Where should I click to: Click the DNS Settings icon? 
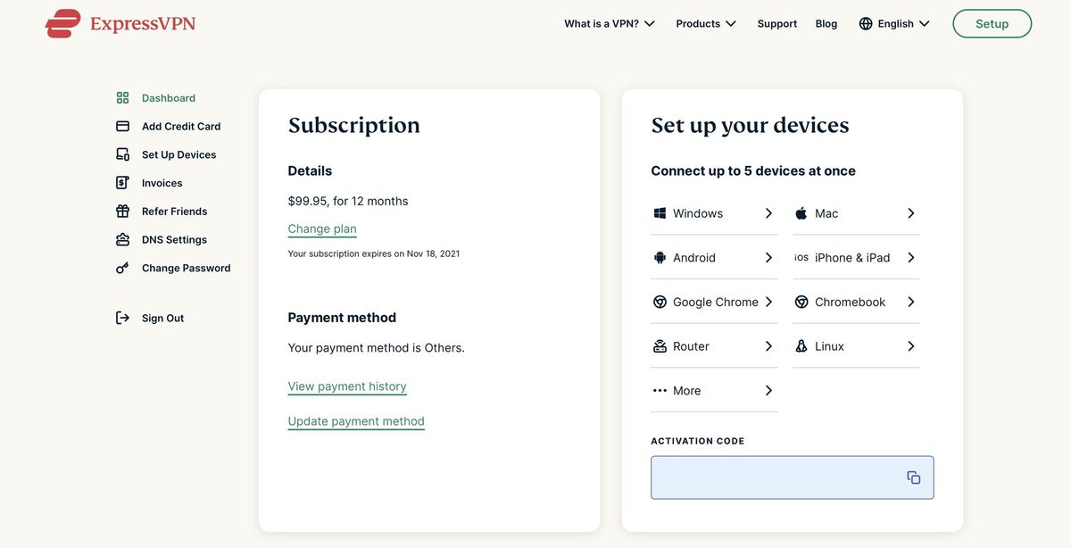(123, 240)
